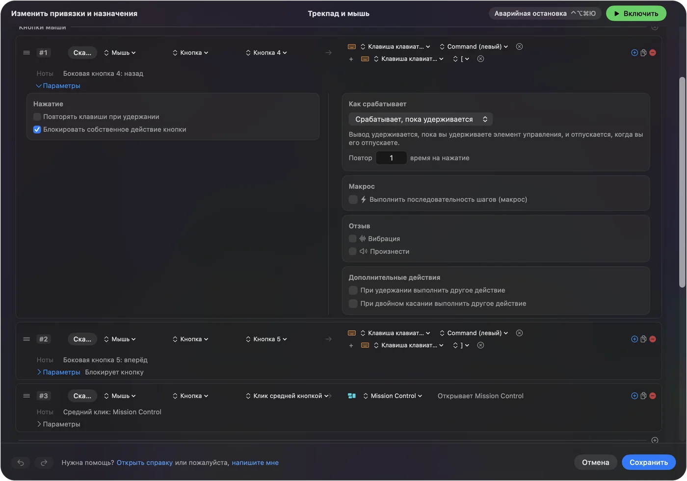
Task: Check При удержании выполнить другое действие
Action: point(353,290)
